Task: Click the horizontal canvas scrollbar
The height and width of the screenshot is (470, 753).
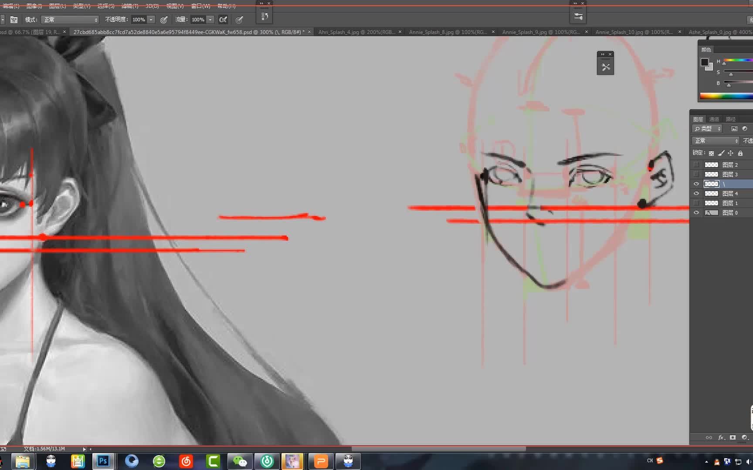Action: pos(438,449)
